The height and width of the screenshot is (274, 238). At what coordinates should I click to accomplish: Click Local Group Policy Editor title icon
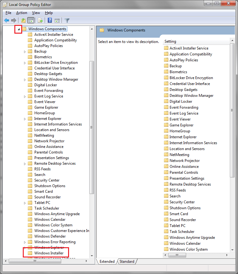tap(5, 5)
